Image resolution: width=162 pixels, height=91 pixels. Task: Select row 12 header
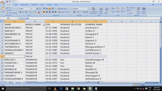point(2,60)
